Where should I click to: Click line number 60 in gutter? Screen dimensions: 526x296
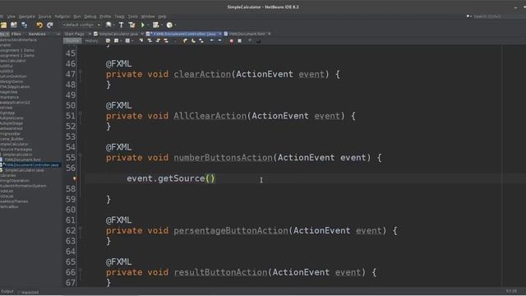(71, 210)
